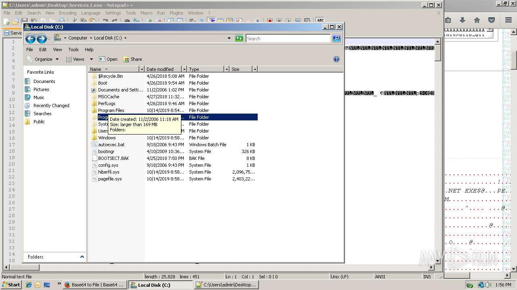Image resolution: width=517 pixels, height=290 pixels.
Task: Go to Firefox home page icon
Action: [477, 20]
